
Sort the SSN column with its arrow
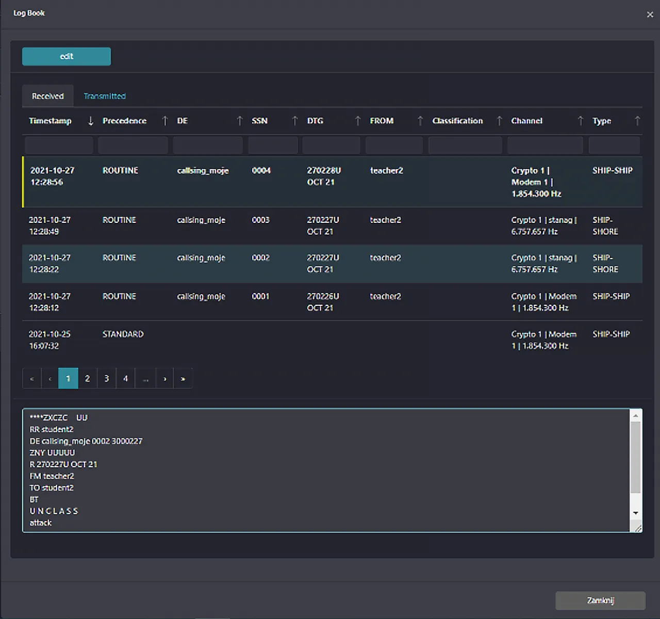coord(295,121)
